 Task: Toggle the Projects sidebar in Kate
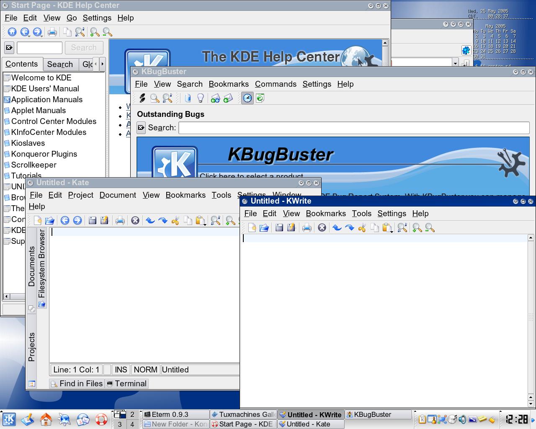pyautogui.click(x=31, y=347)
